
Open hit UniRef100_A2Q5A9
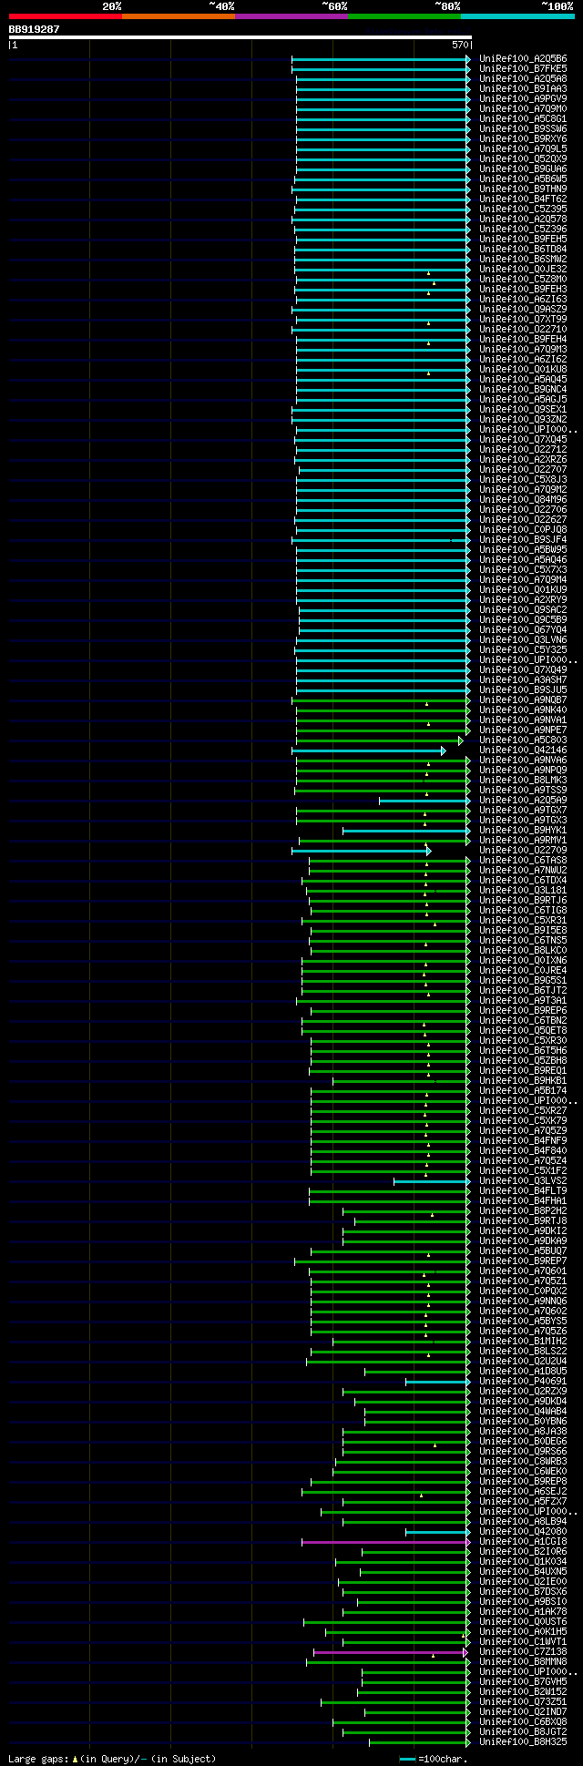coord(523,801)
